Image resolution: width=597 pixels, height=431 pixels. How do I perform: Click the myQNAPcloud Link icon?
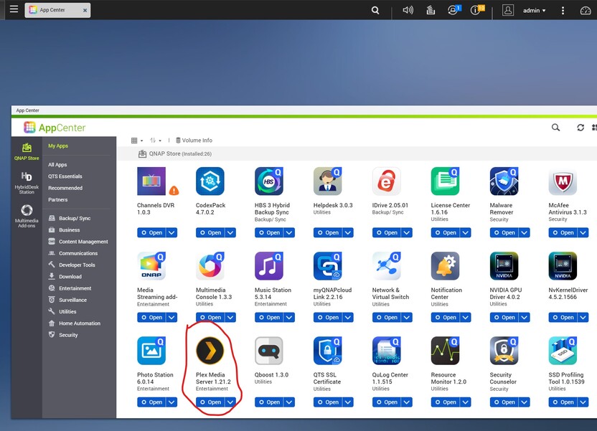[328, 266]
